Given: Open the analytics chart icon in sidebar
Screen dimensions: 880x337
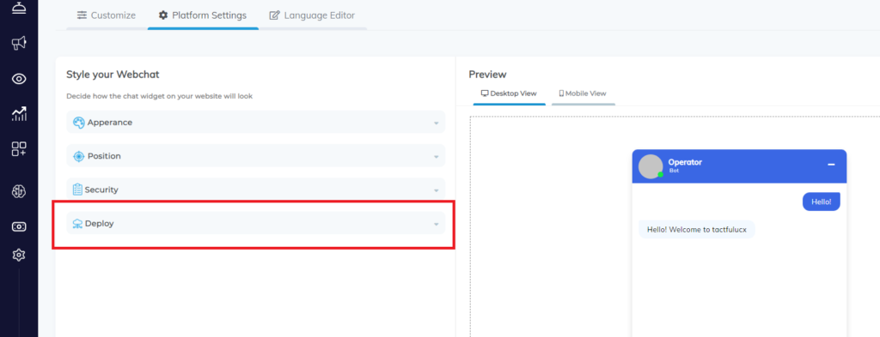Looking at the screenshot, I should tap(19, 114).
